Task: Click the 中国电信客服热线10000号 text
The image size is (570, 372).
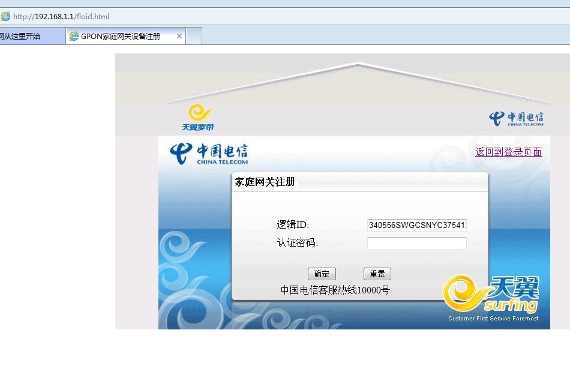Action: pyautogui.click(x=335, y=290)
